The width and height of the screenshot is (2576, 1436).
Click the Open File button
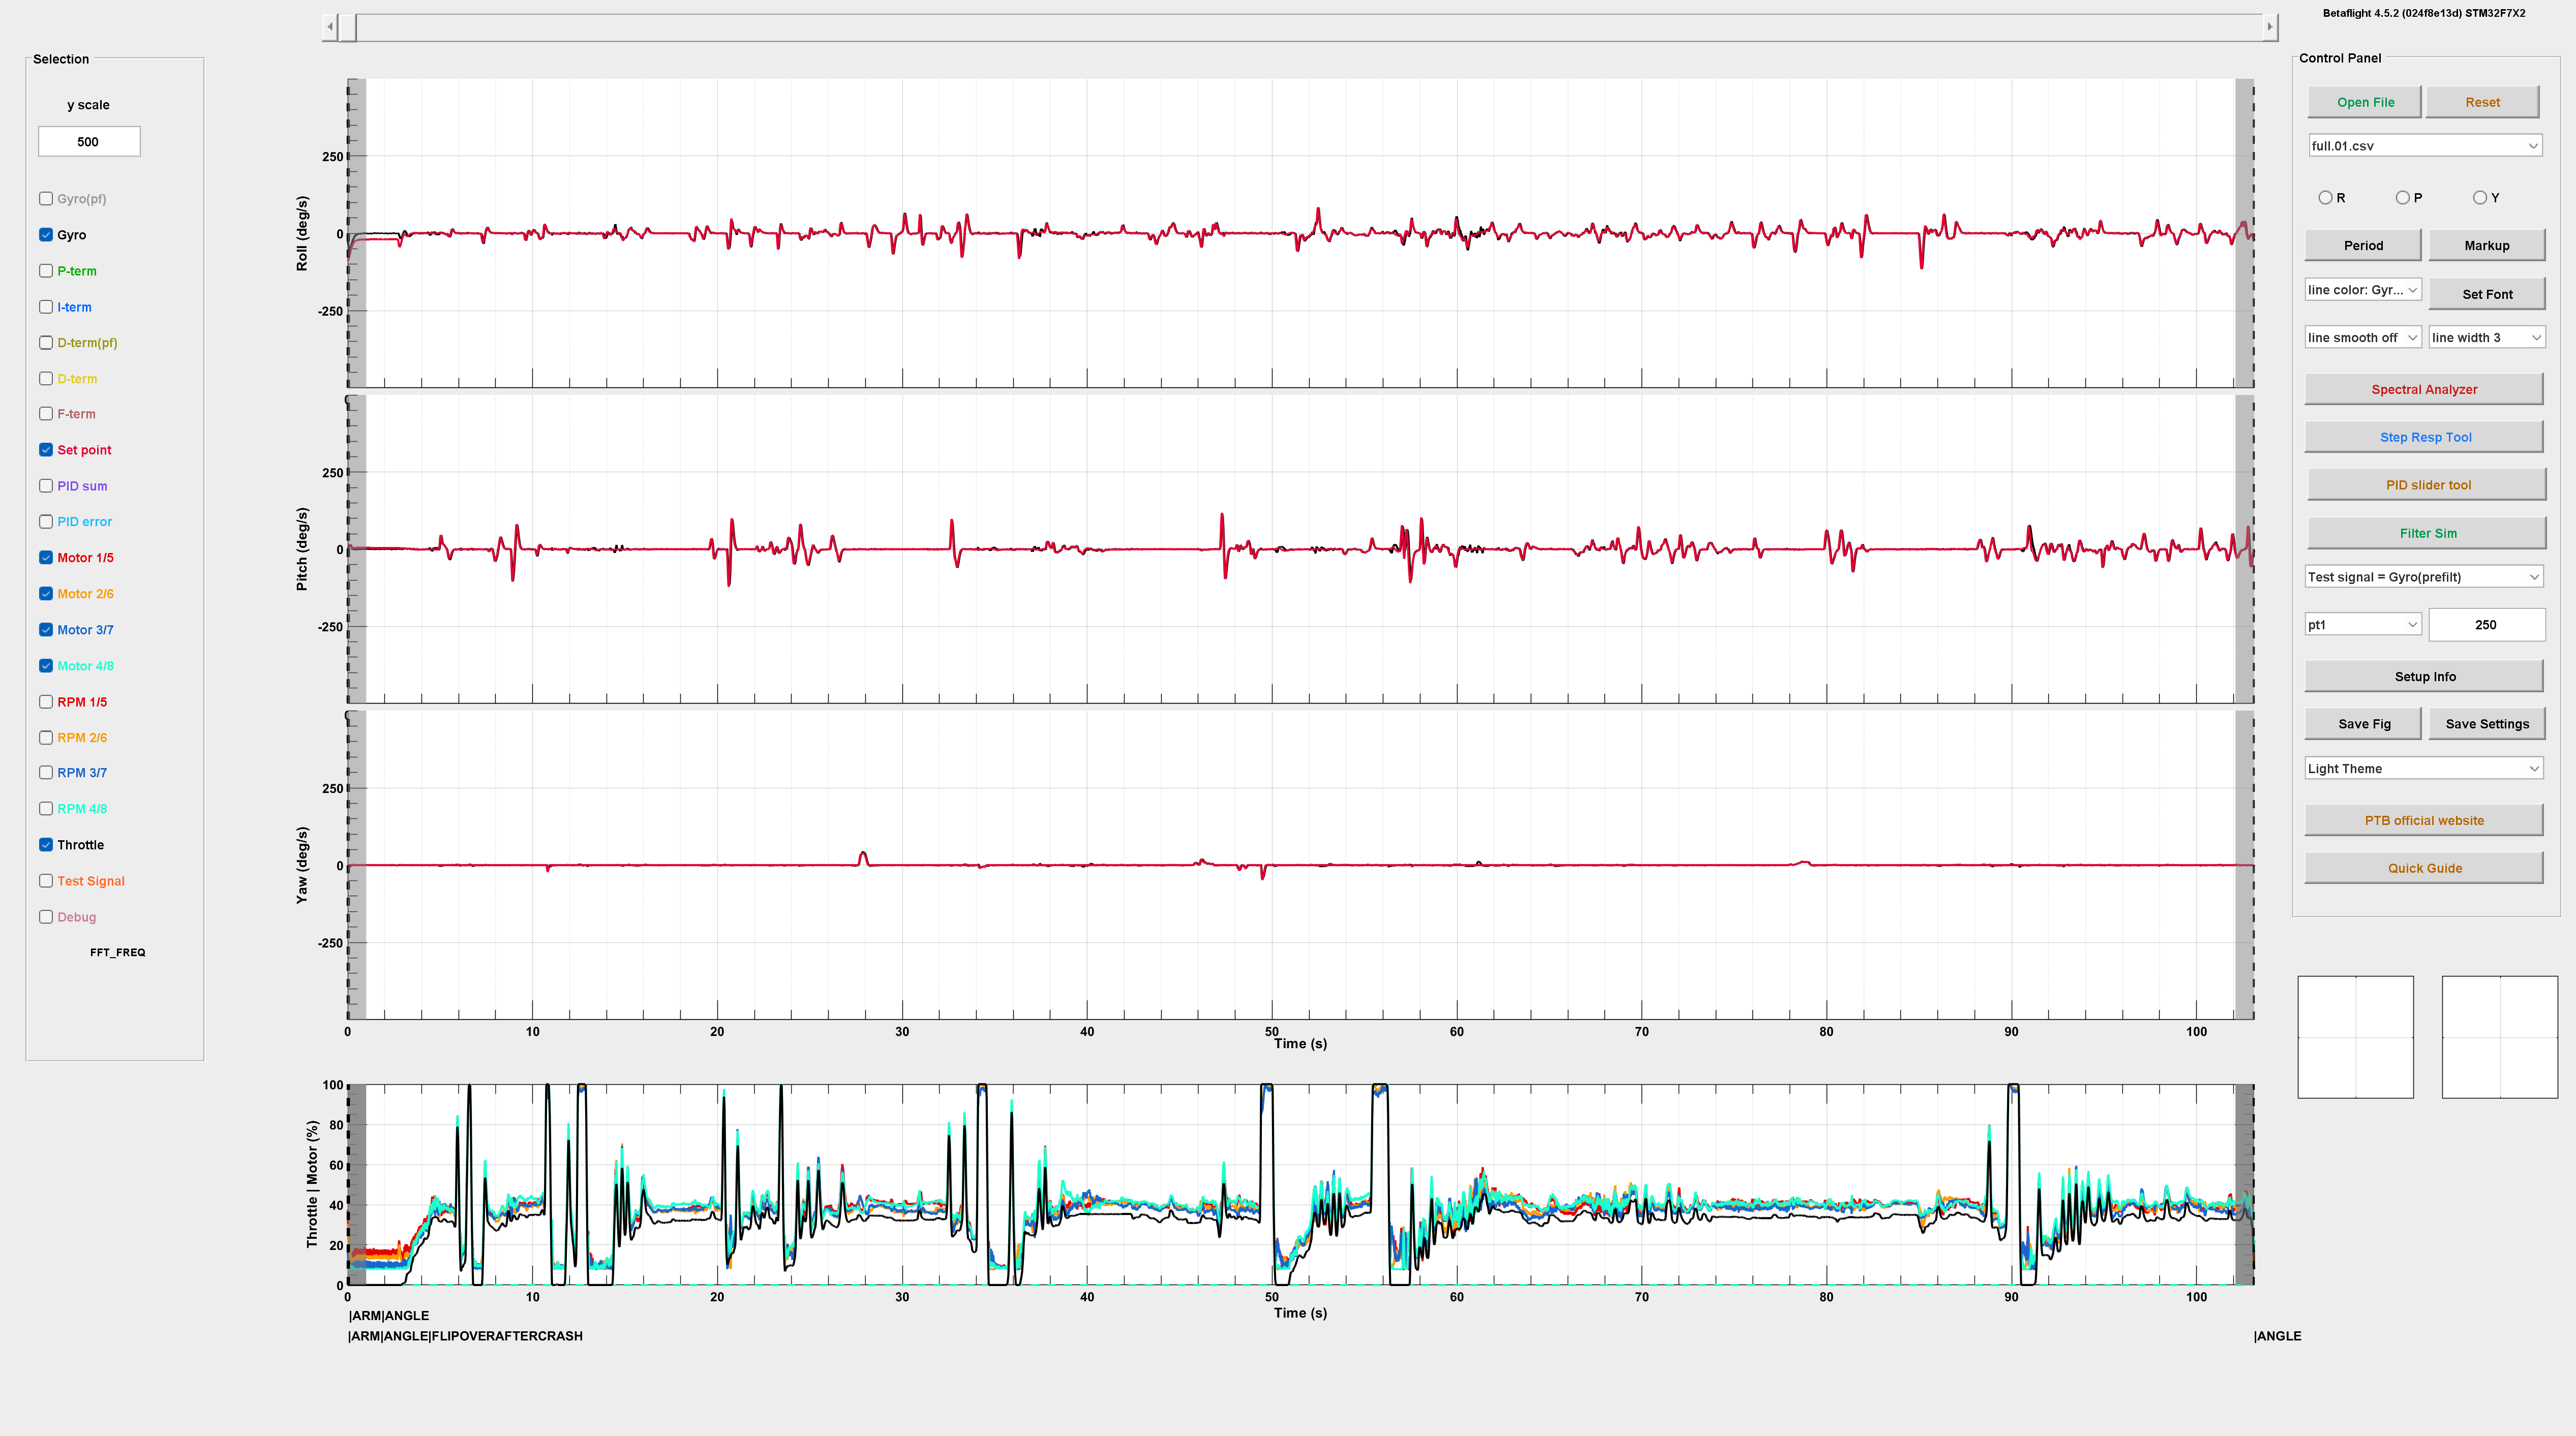(x=2364, y=102)
